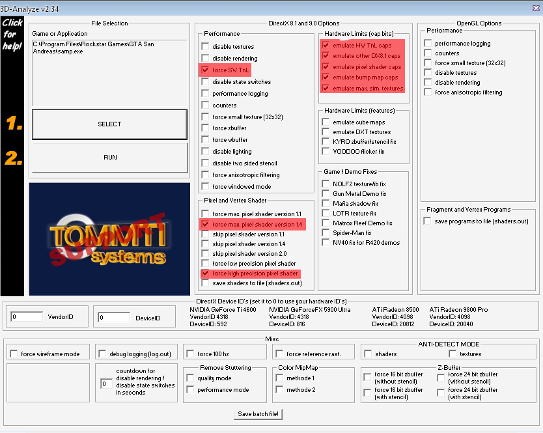Check the Spider-Man fix option
The image size is (543, 433).
point(326,233)
